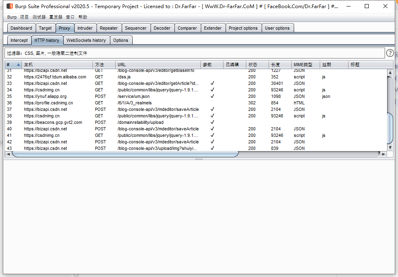Screen dimensions: 398x277
Task: Select row 34 csdnimg.cn jquery request
Action: coord(196,90)
